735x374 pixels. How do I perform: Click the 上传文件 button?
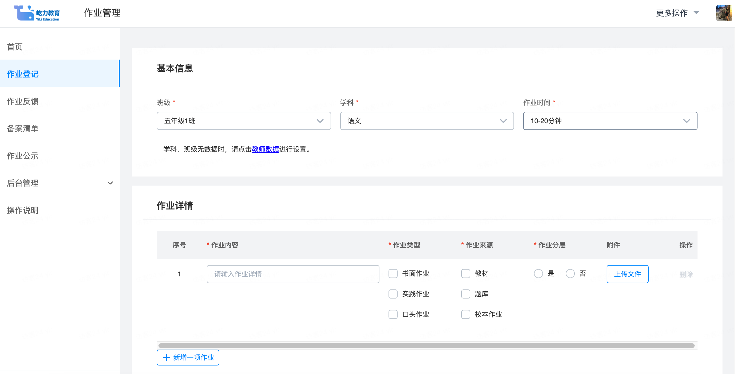[x=627, y=274]
